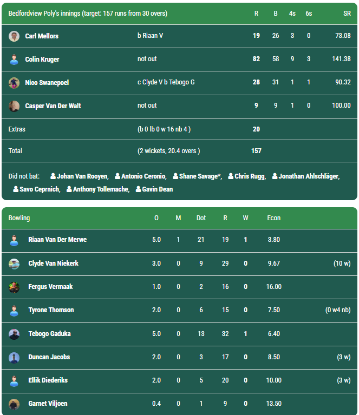The width and height of the screenshot is (359, 415).
Task: Click person icon beside Shane Savage
Action: click(x=176, y=176)
